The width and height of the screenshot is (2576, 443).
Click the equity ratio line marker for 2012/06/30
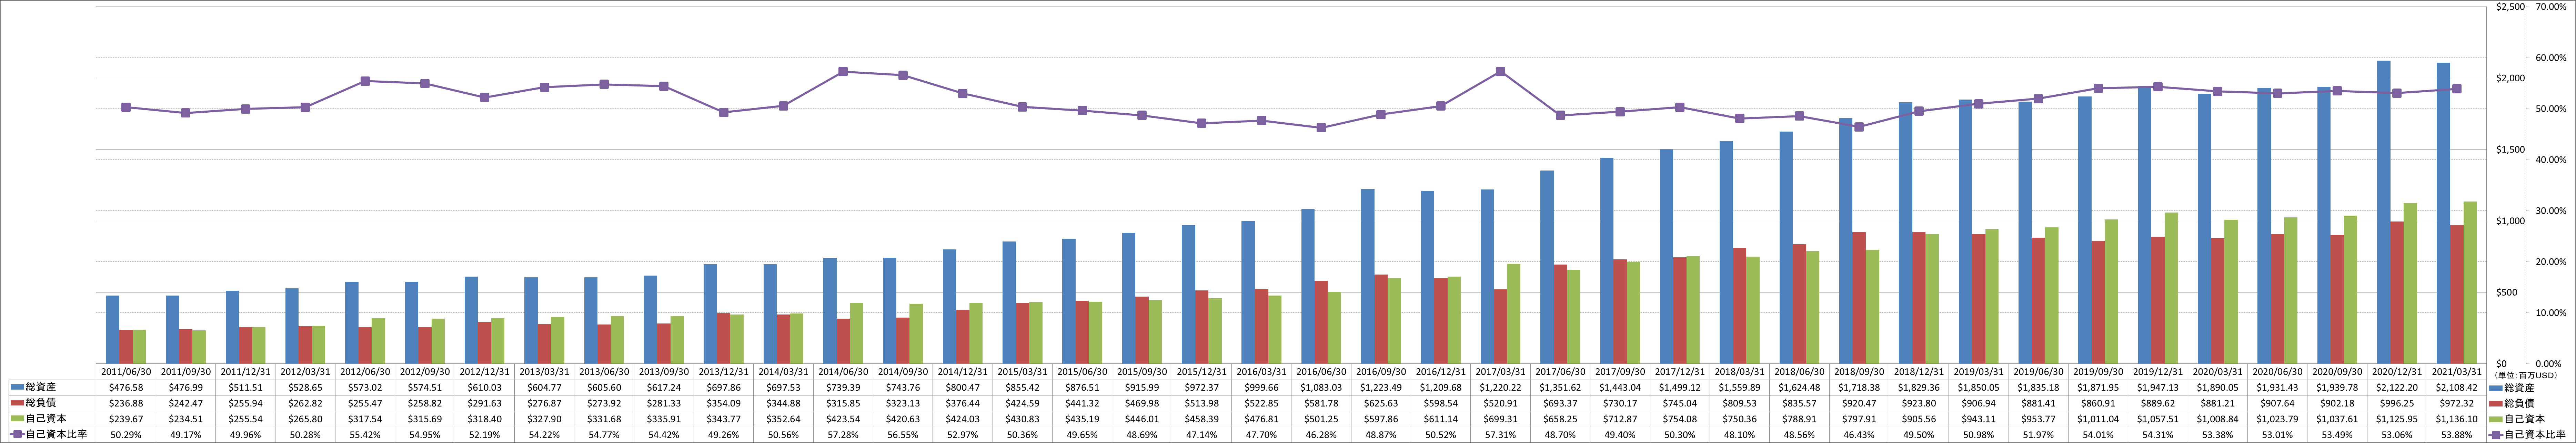pyautogui.click(x=365, y=81)
